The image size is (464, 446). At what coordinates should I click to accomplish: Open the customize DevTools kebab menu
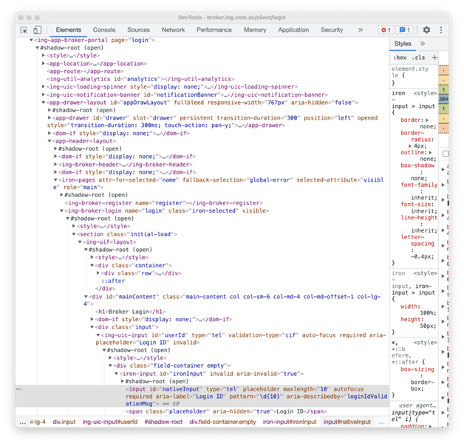[441, 30]
